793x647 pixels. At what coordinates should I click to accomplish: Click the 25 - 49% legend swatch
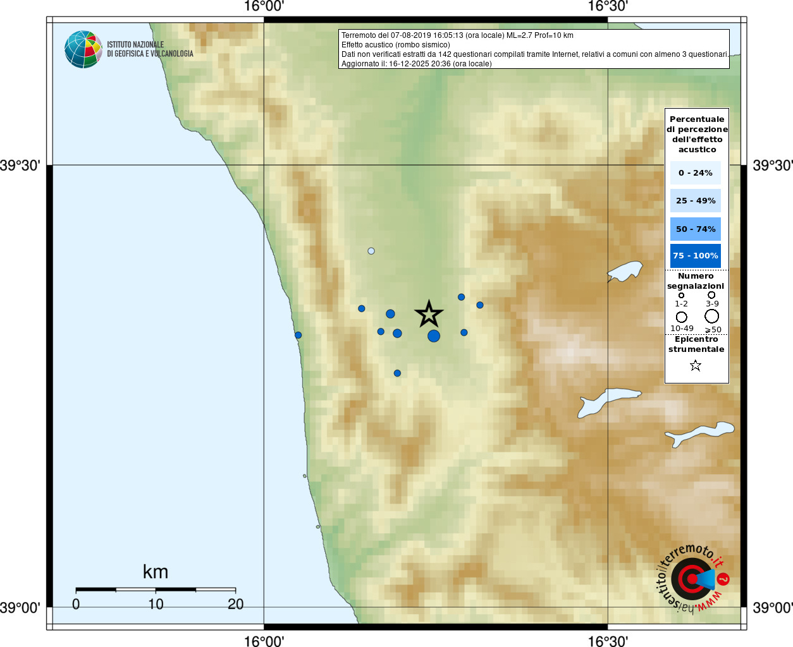(x=695, y=201)
